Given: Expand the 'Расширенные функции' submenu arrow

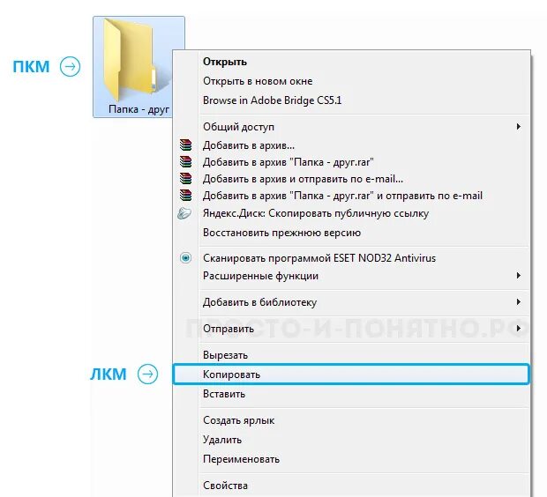Looking at the screenshot, I should pos(519,276).
